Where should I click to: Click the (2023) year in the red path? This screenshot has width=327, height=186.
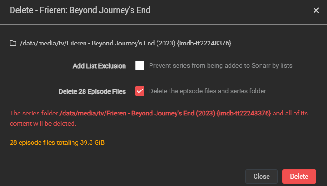(x=205, y=113)
